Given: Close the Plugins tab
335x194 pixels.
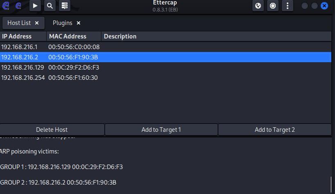Looking at the screenshot, I should (79, 23).
